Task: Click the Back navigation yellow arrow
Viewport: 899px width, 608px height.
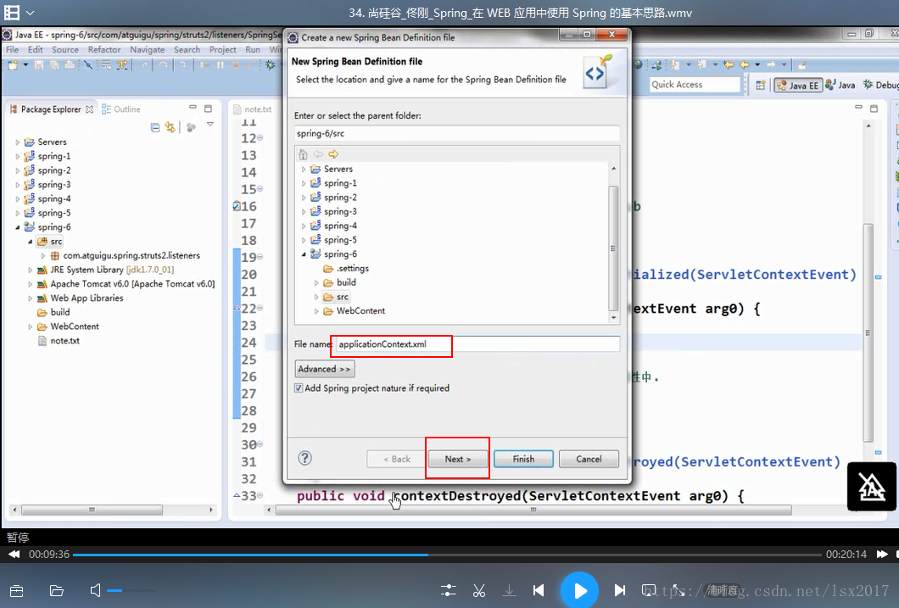Action: (744, 64)
